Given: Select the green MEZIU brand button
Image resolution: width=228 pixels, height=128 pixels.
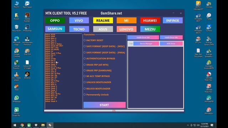Looking at the screenshot, I should [x=150, y=29].
